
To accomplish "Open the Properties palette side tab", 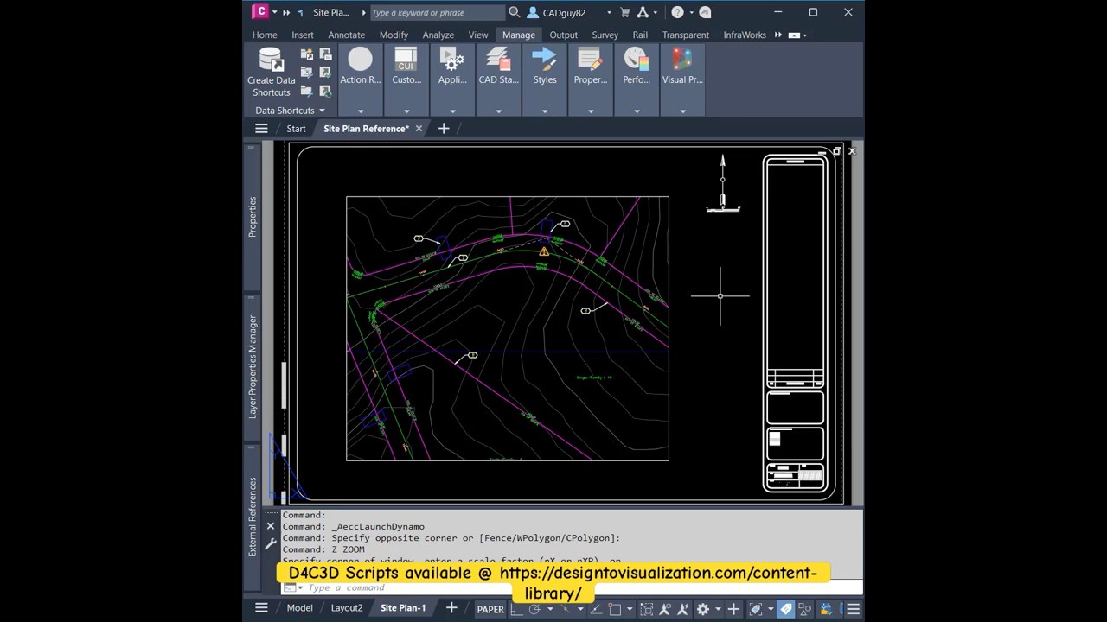I will [253, 217].
